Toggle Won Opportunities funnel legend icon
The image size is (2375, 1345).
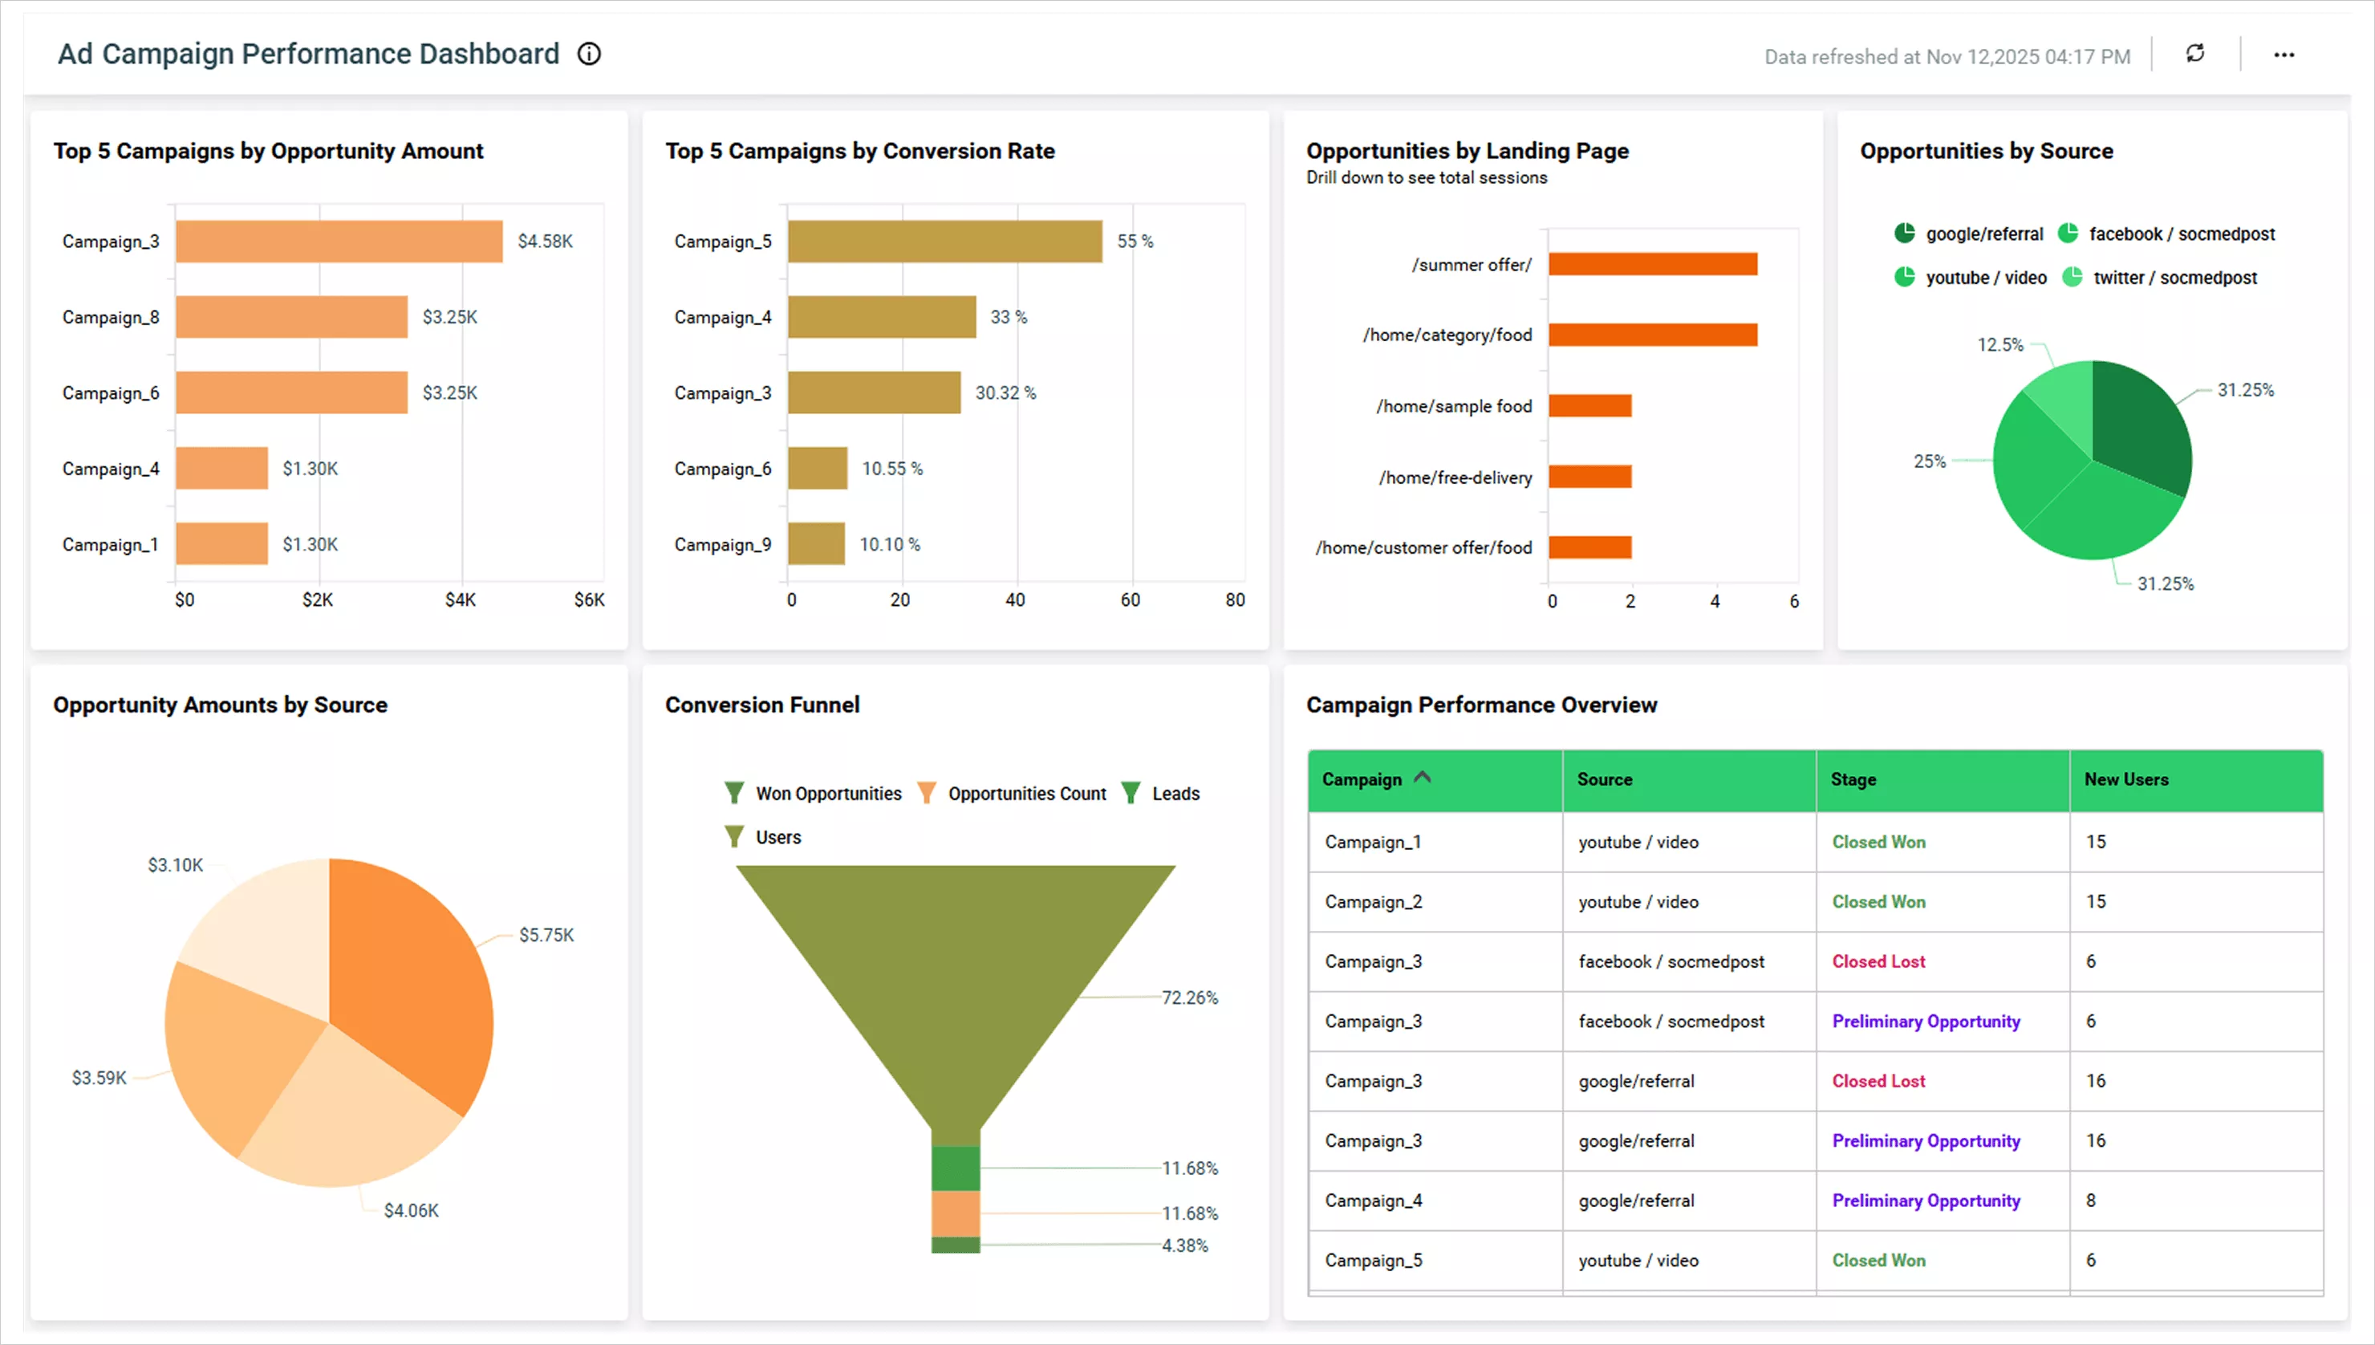click(734, 794)
